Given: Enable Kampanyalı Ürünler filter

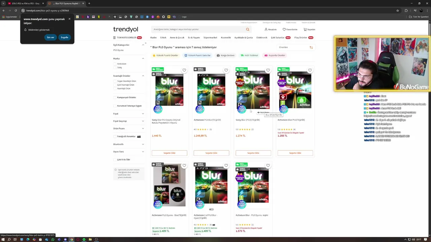Looking at the screenshot, I should click(x=115, y=97).
